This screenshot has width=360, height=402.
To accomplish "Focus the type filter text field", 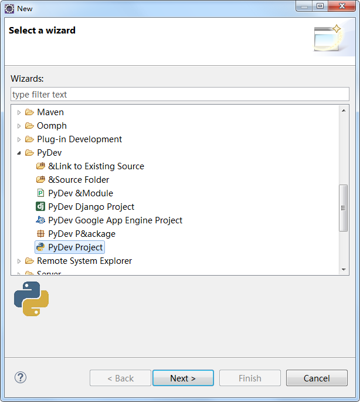I will tap(180, 95).
